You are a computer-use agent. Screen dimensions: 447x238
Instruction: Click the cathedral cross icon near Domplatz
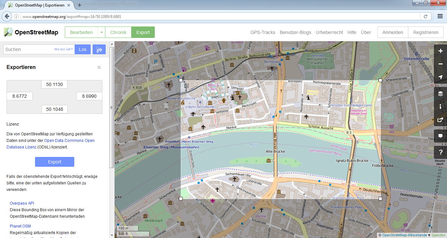click(x=240, y=97)
